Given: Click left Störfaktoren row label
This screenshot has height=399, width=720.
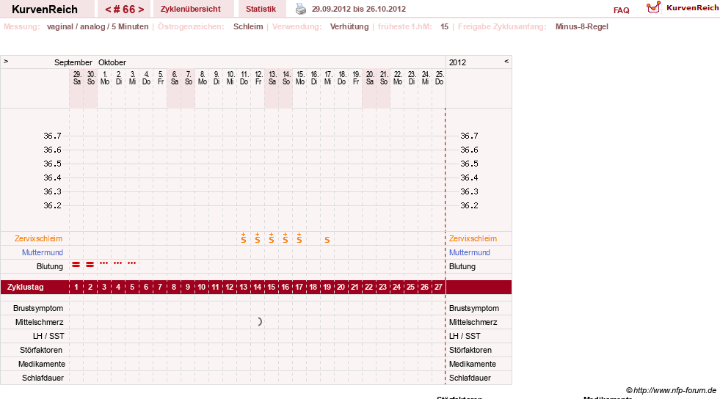Looking at the screenshot, I should (41, 350).
